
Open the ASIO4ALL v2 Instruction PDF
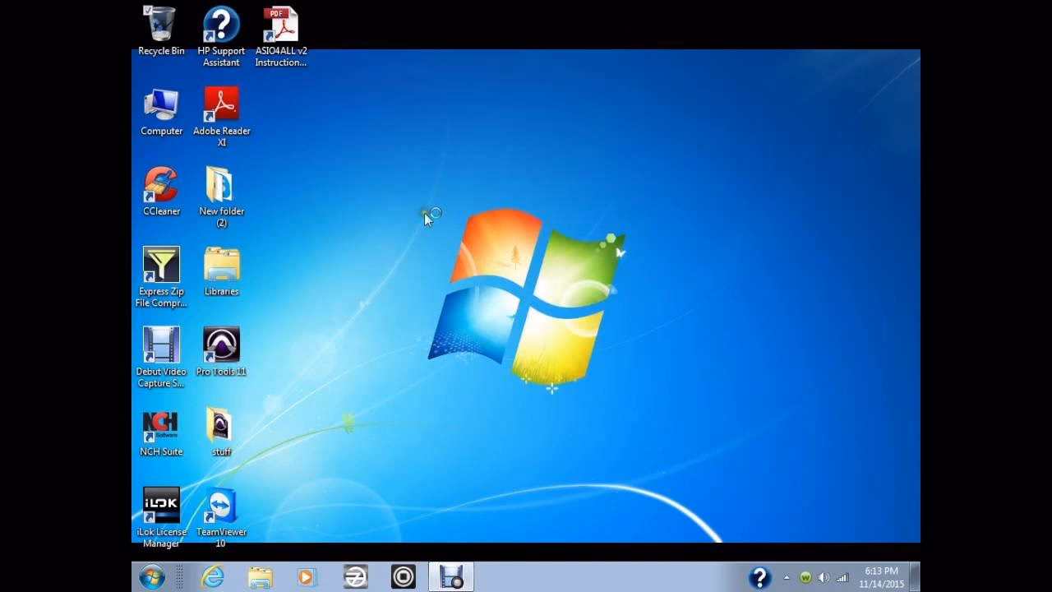click(281, 37)
